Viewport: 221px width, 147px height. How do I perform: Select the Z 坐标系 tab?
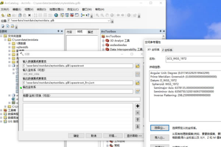tap(167, 50)
